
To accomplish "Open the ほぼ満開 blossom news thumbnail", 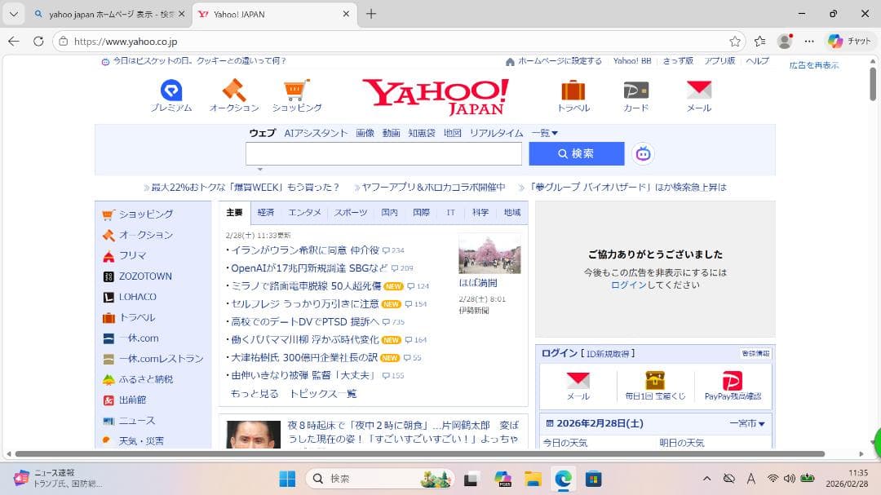I will (489, 254).
